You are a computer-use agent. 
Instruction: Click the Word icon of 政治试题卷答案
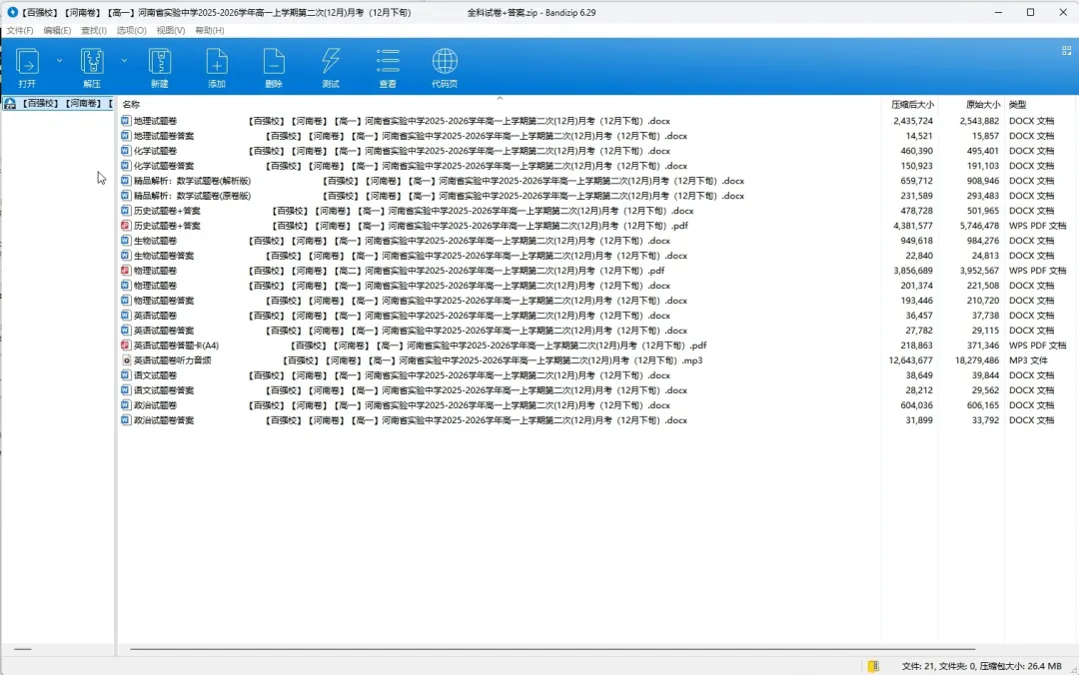click(x=125, y=420)
